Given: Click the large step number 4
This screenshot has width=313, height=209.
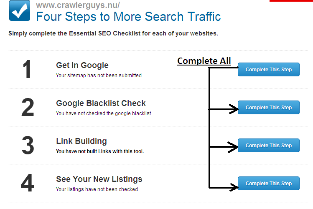Looking at the screenshot, I should [x=27, y=183].
